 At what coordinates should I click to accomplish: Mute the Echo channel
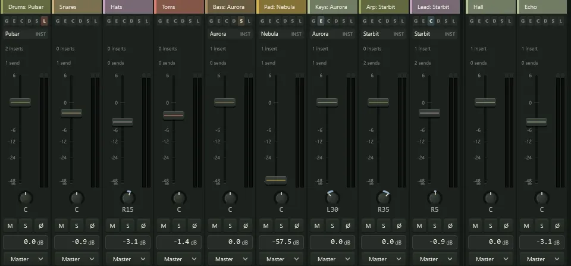[526, 226]
